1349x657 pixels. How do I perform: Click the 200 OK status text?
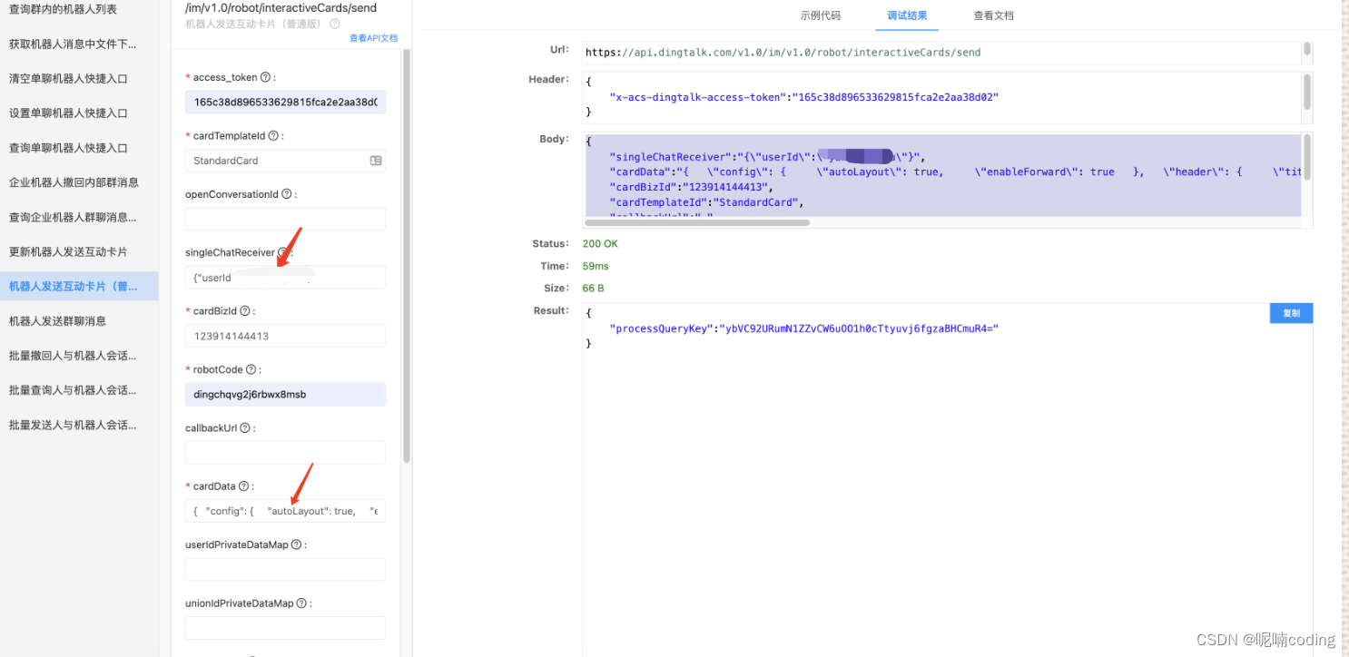pyautogui.click(x=600, y=244)
